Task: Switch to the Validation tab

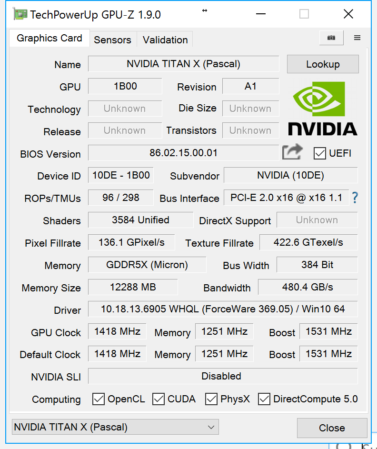Action: (x=165, y=40)
